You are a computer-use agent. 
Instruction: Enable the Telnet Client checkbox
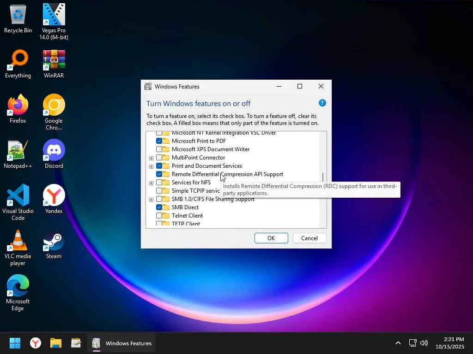click(159, 216)
